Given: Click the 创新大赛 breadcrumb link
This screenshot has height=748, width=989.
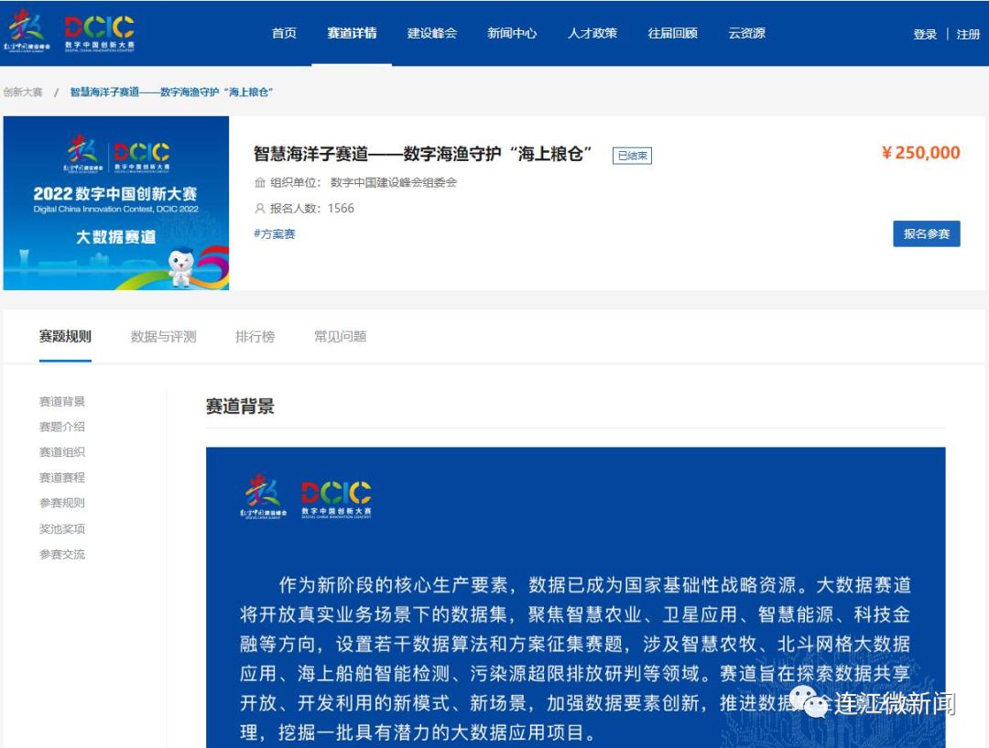Looking at the screenshot, I should pyautogui.click(x=23, y=92).
